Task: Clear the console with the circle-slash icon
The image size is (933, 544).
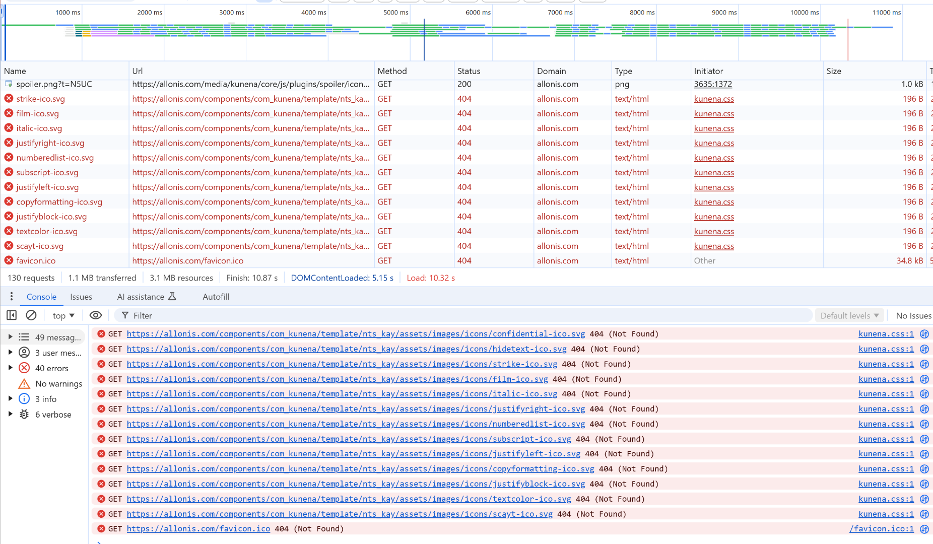Action: click(31, 315)
